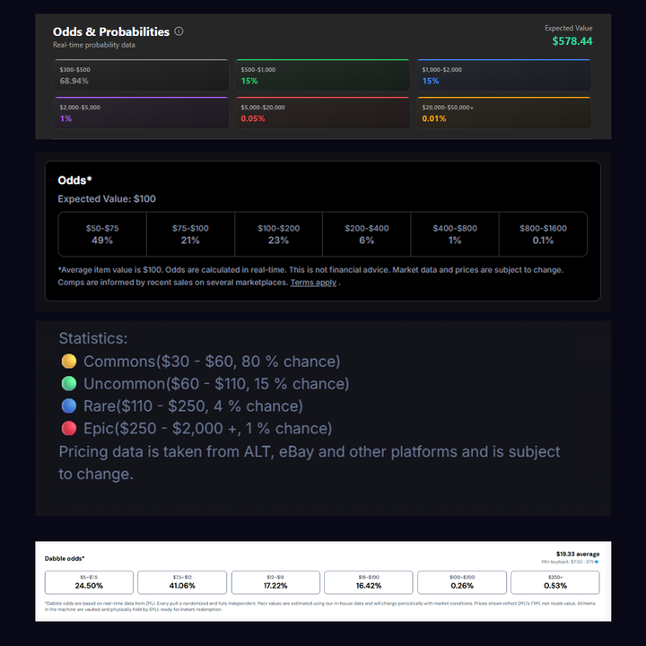Image resolution: width=646 pixels, height=646 pixels.
Task: Click the '$19.33 average' label
Action: [578, 554]
